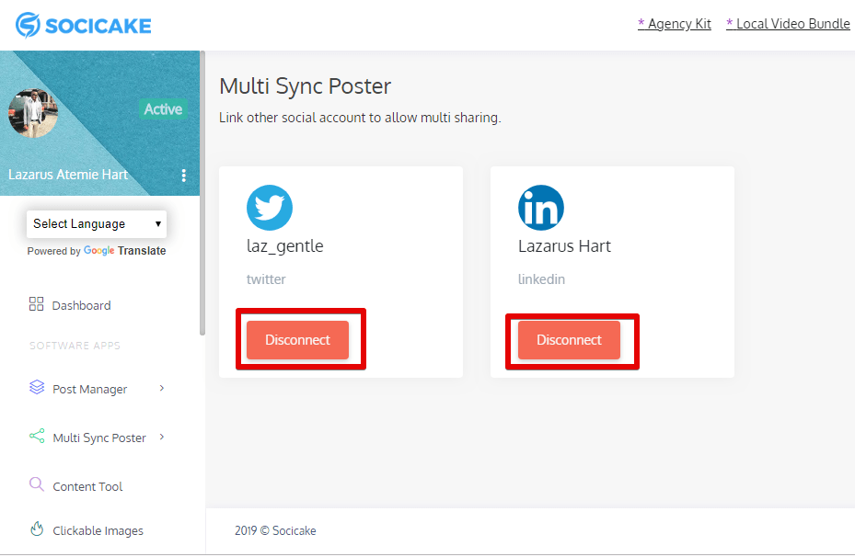Open the three-dot profile options menu
The height and width of the screenshot is (557, 855).
pos(184,176)
